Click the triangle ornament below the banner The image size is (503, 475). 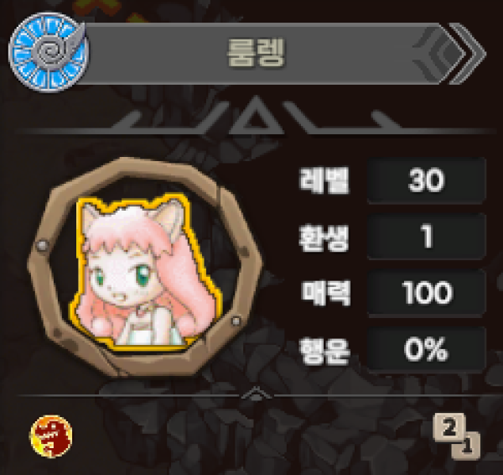(x=256, y=117)
